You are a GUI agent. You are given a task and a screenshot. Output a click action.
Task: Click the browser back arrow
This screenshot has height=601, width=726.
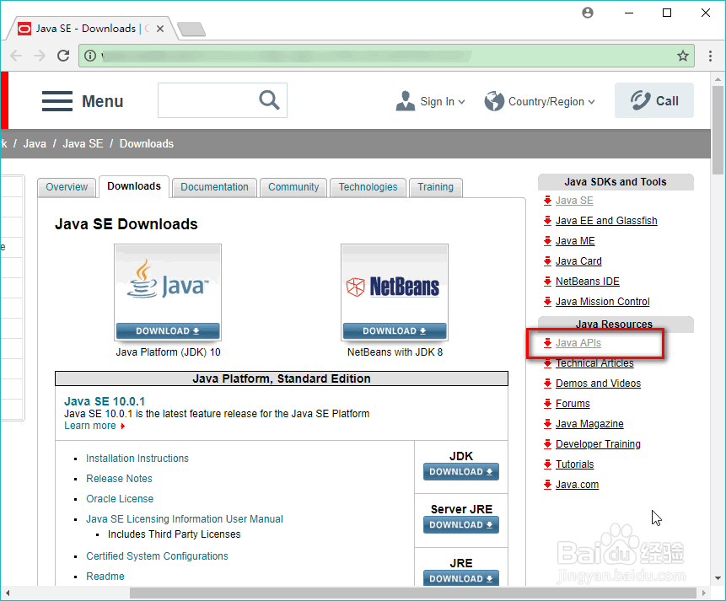click(16, 56)
